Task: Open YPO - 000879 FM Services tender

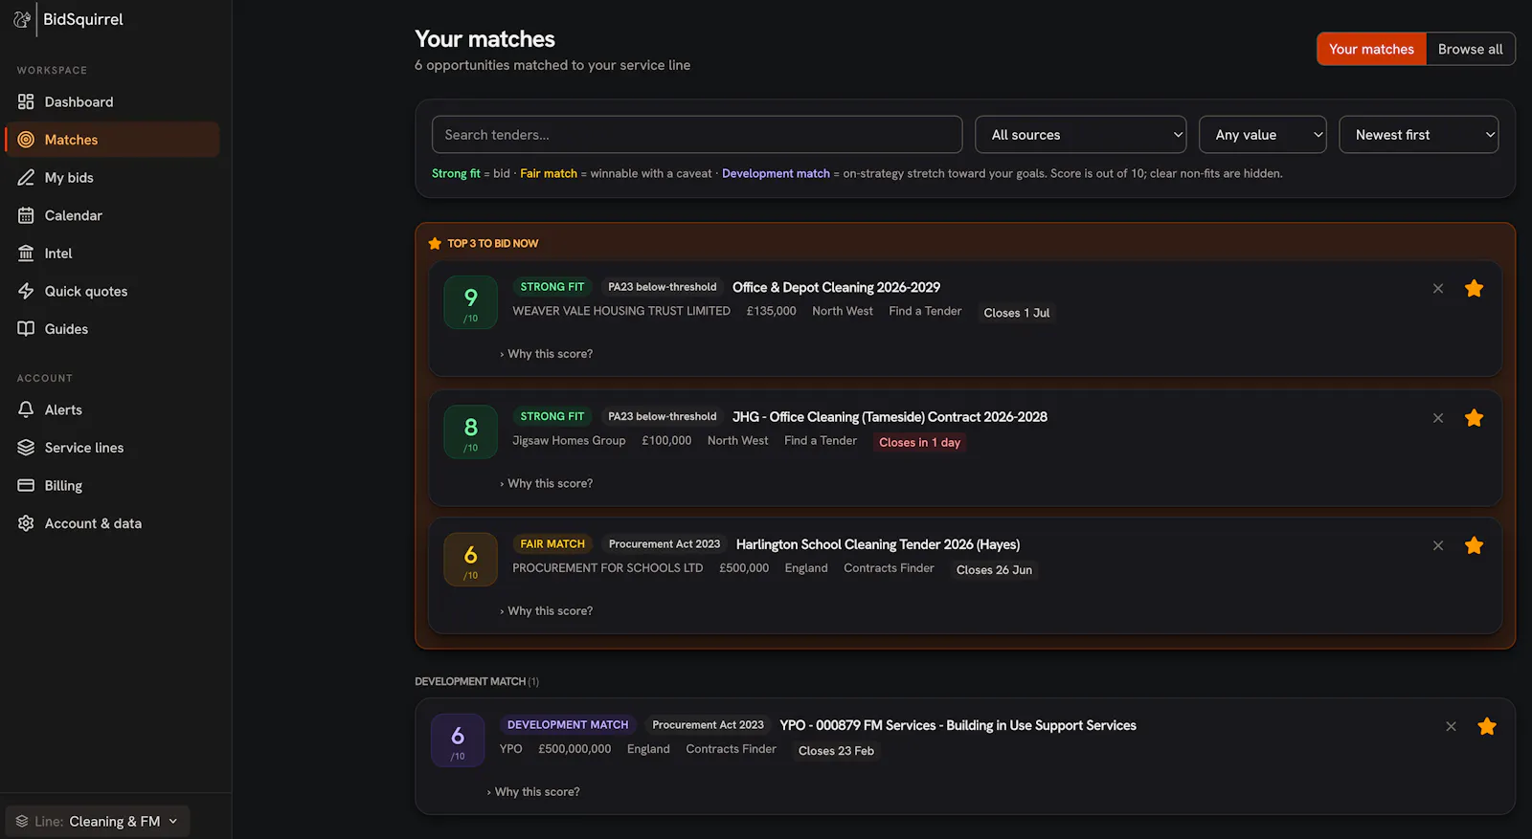Action: 957,725
